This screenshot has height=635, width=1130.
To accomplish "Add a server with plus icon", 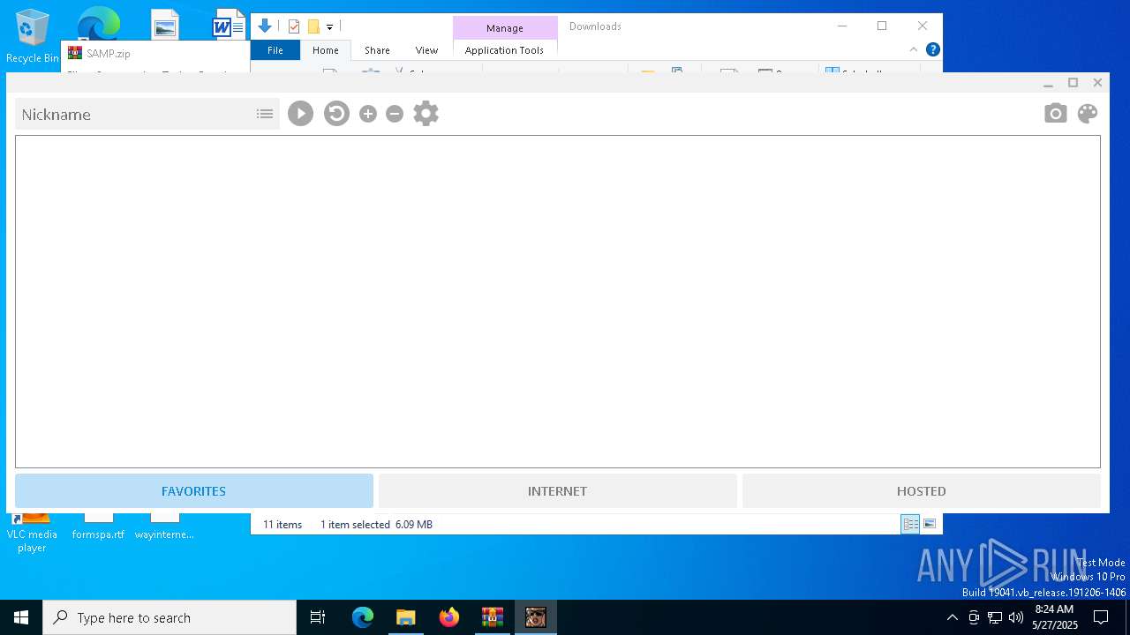I will pos(368,114).
